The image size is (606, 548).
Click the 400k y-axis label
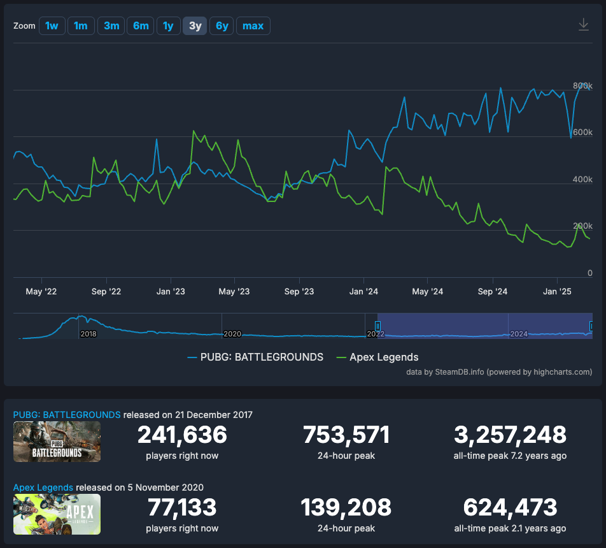[582, 179]
